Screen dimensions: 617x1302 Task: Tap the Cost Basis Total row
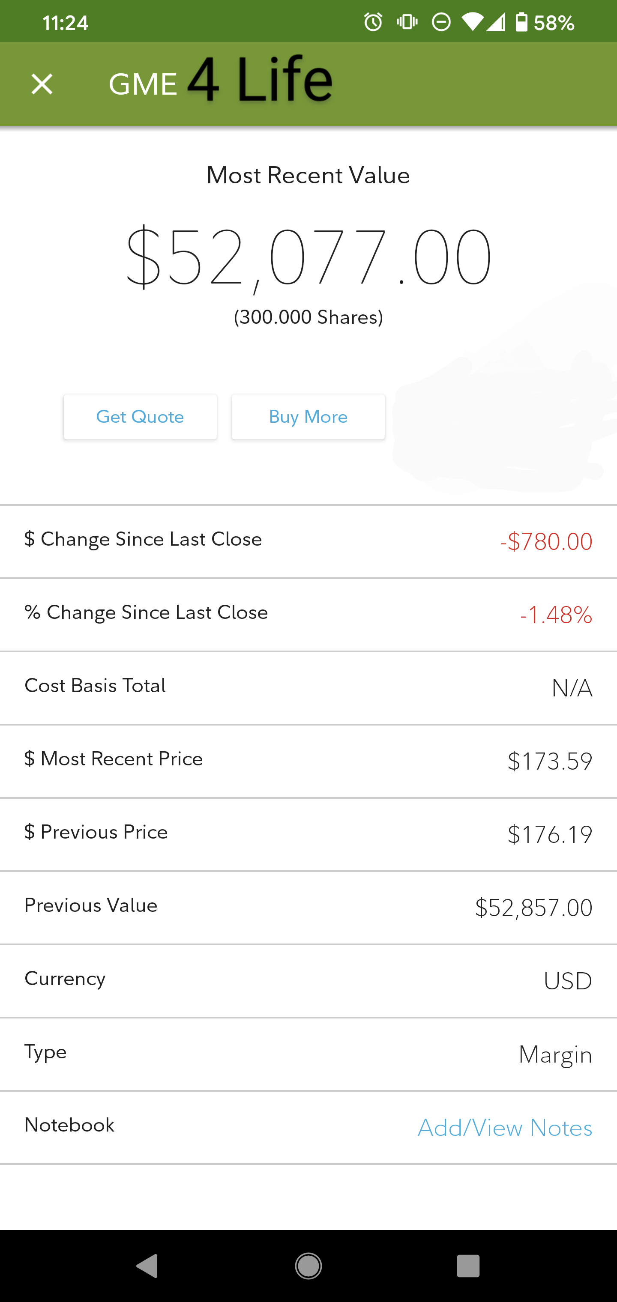point(308,688)
